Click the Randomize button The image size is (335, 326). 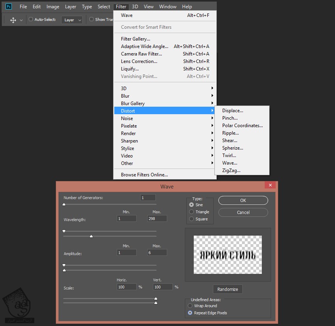click(227, 289)
